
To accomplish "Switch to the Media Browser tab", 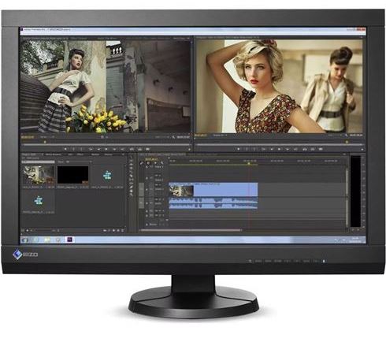I will [54, 154].
